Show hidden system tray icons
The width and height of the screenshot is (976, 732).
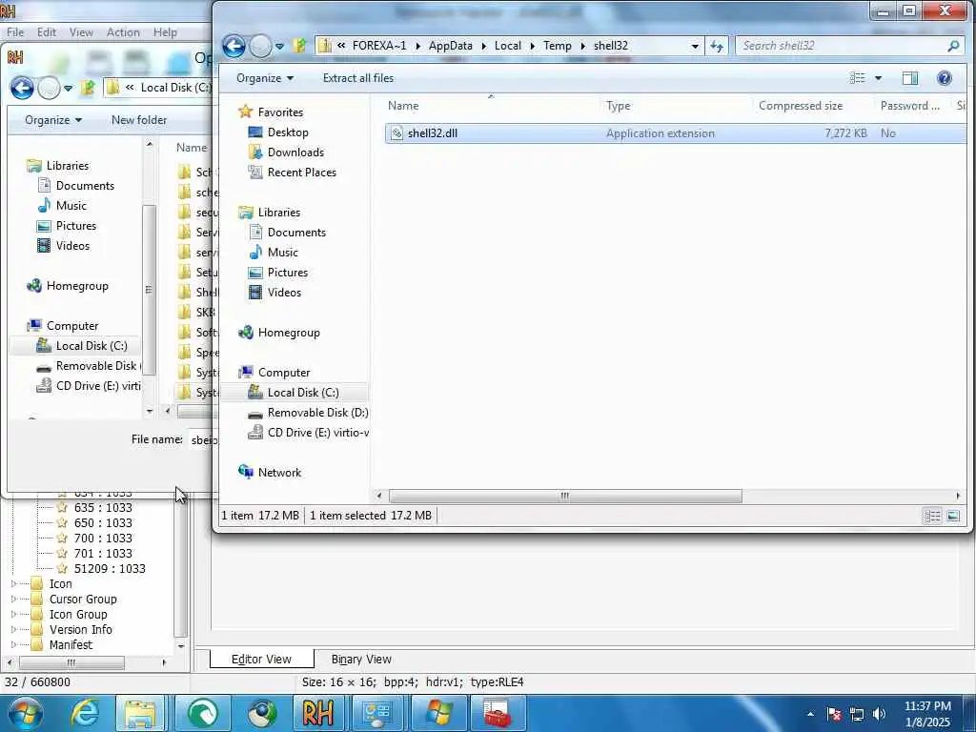(x=810, y=714)
